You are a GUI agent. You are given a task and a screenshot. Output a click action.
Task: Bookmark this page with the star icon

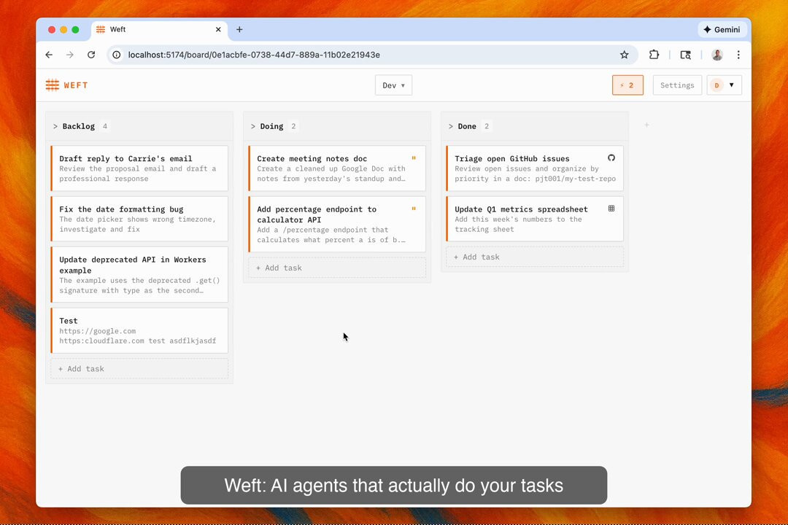tap(624, 55)
